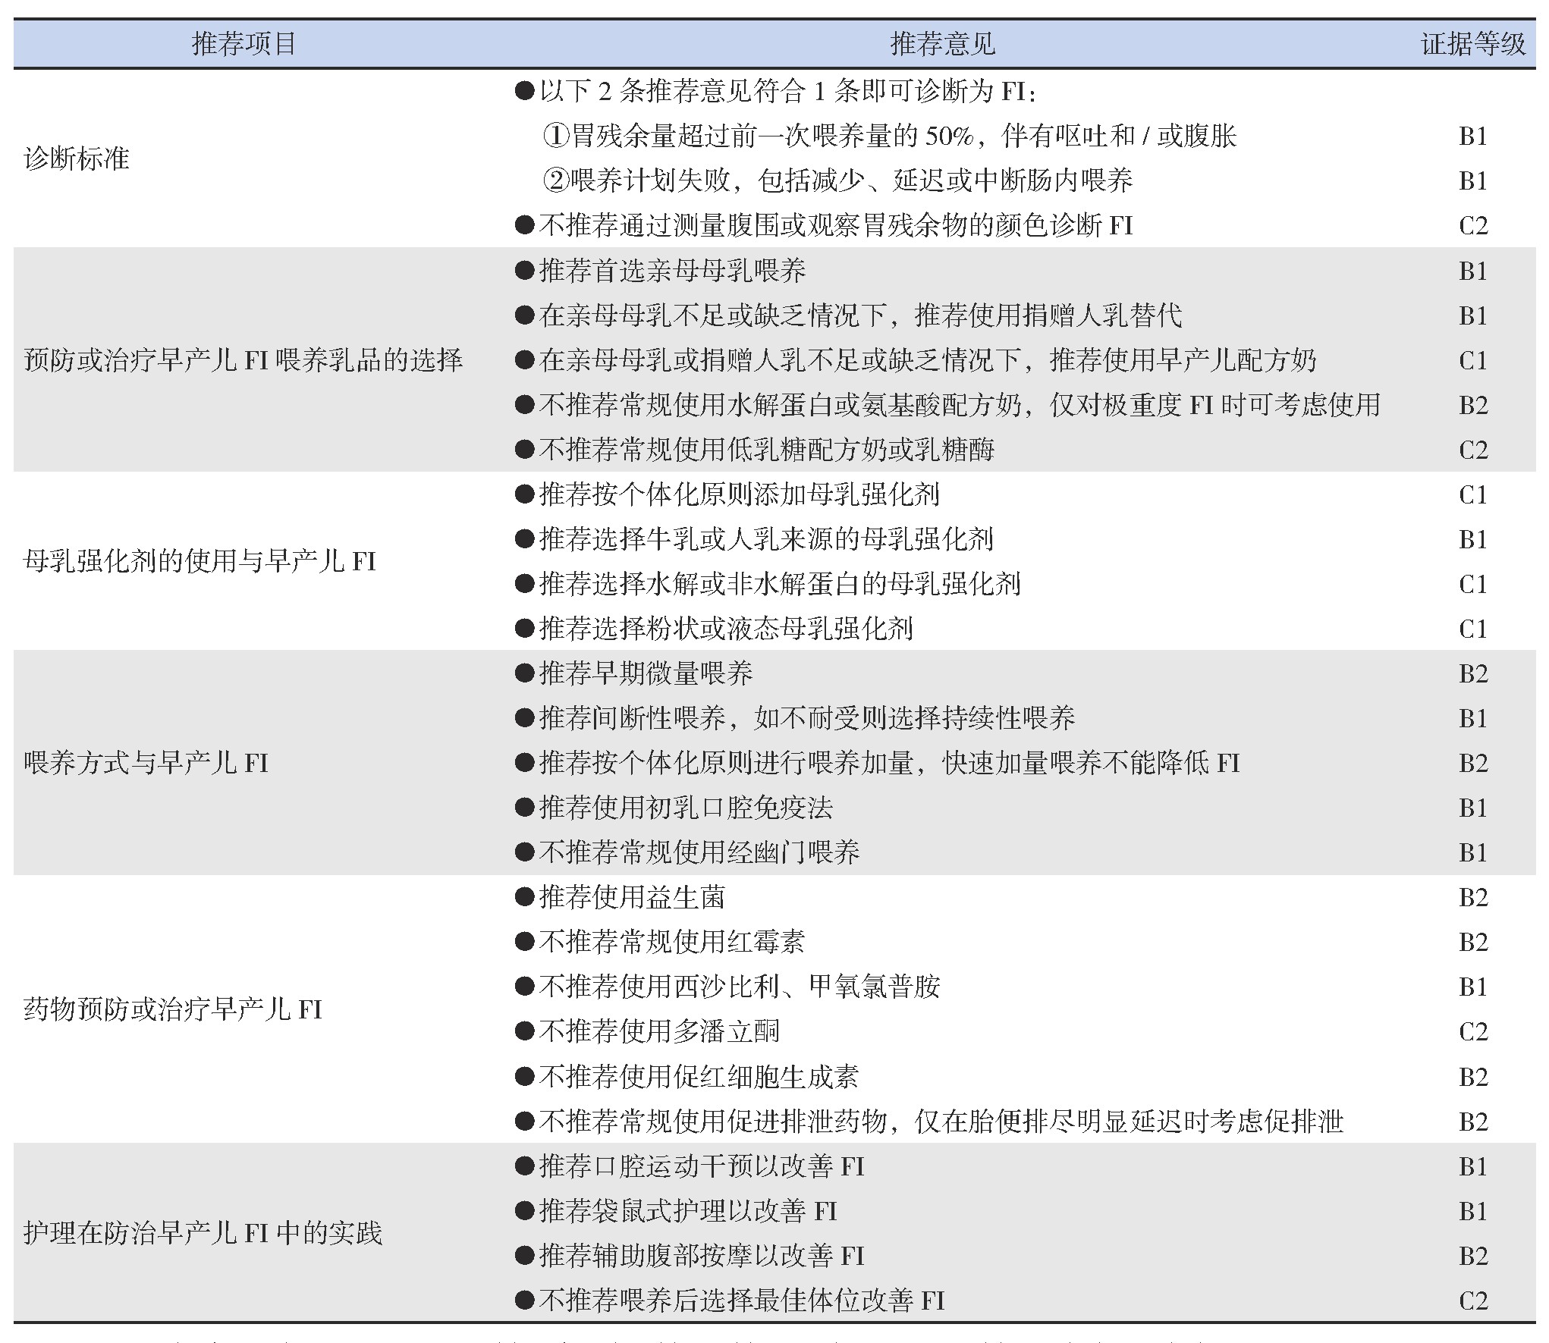Click the line 不推荐常规使用经幽门喂养
This screenshot has width=1549, height=1343.
687,852
